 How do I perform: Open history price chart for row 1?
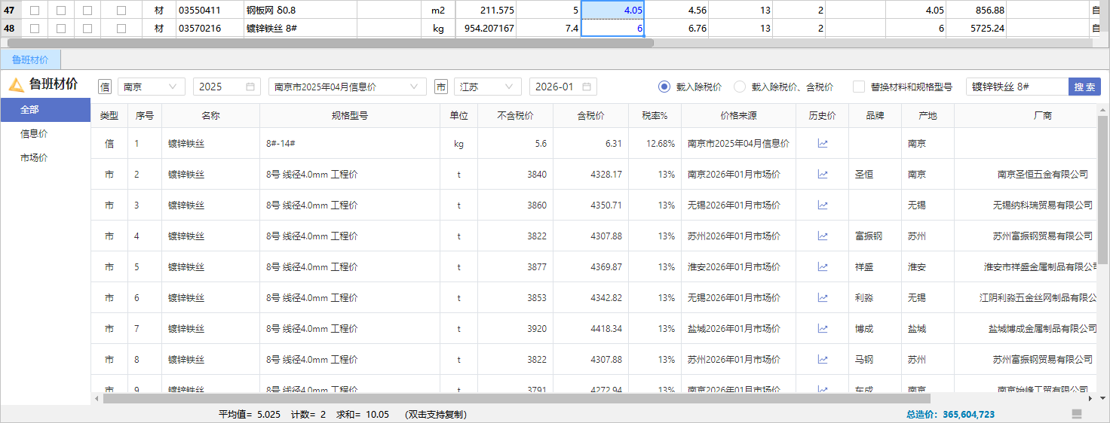tap(822, 144)
